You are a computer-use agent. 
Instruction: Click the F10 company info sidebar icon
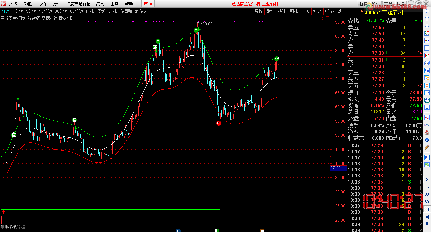coord(427,70)
